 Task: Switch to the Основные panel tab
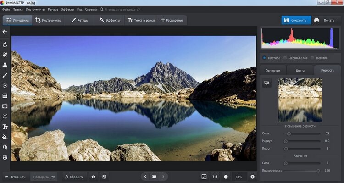(273, 71)
